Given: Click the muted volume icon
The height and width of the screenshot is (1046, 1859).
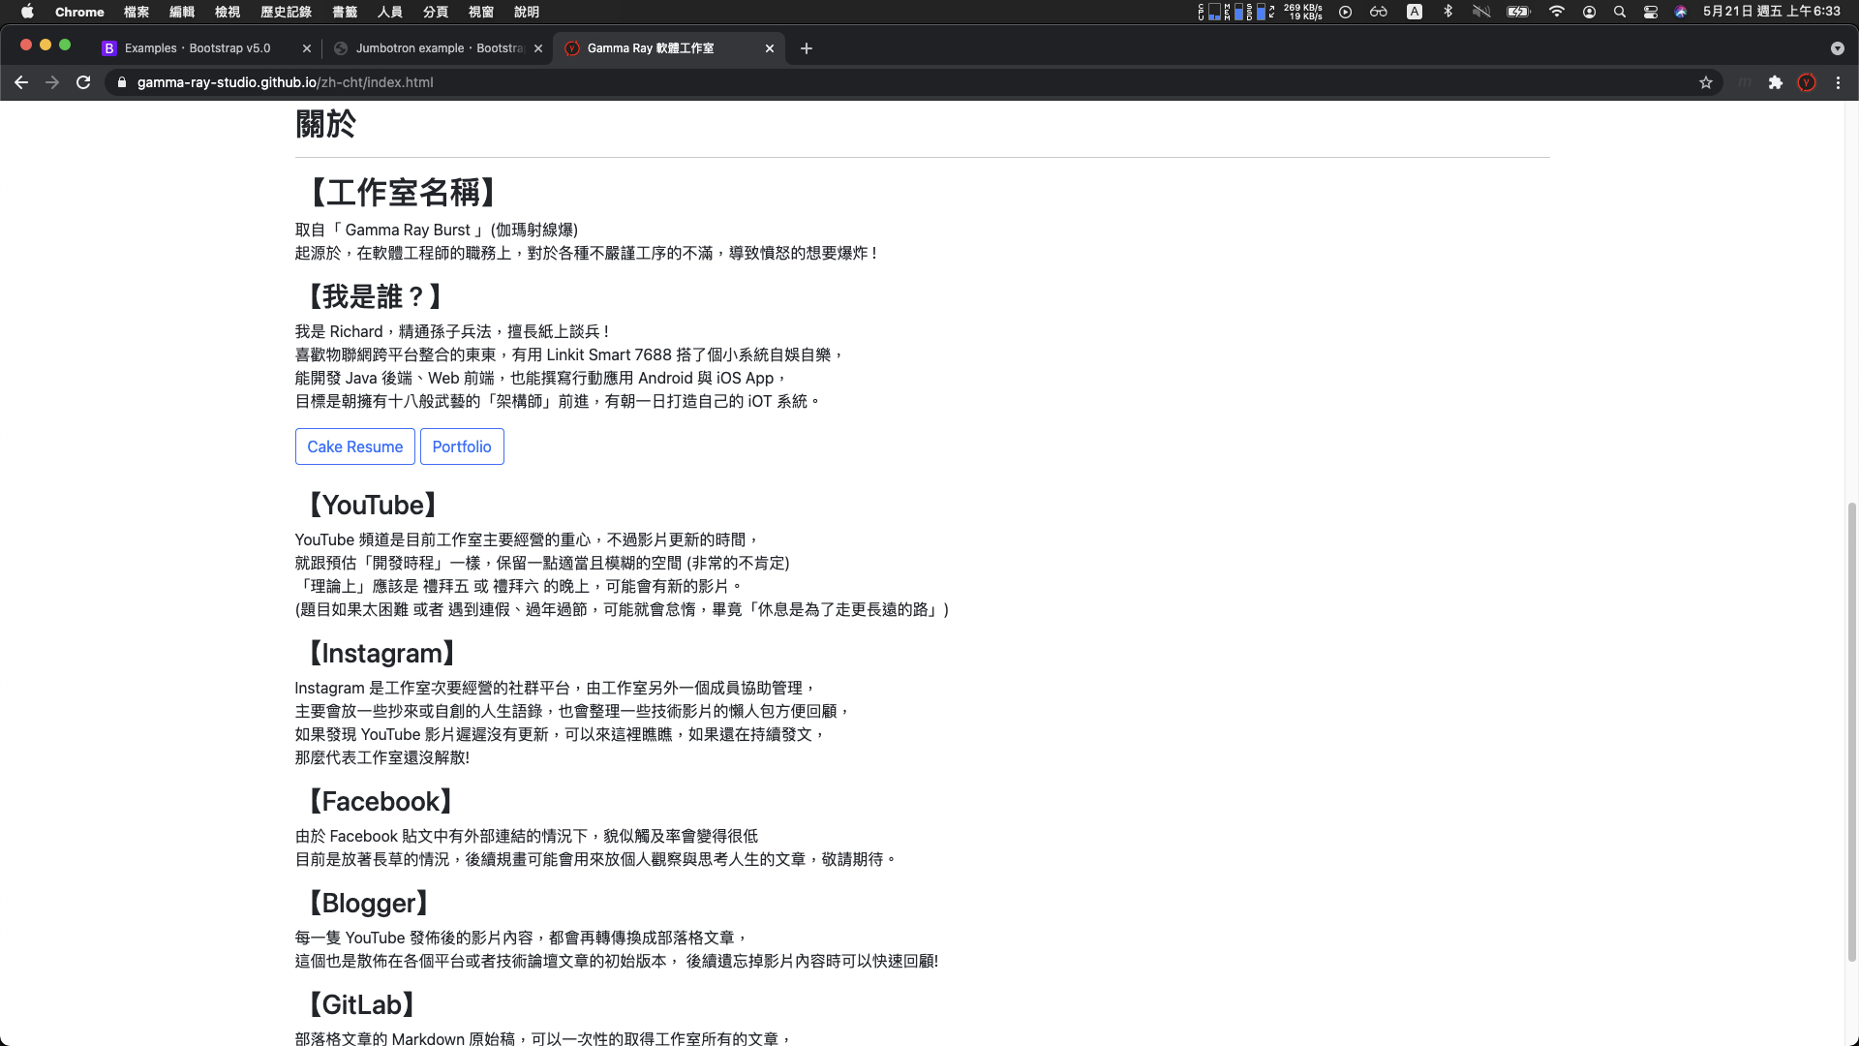Looking at the screenshot, I should 1481,12.
